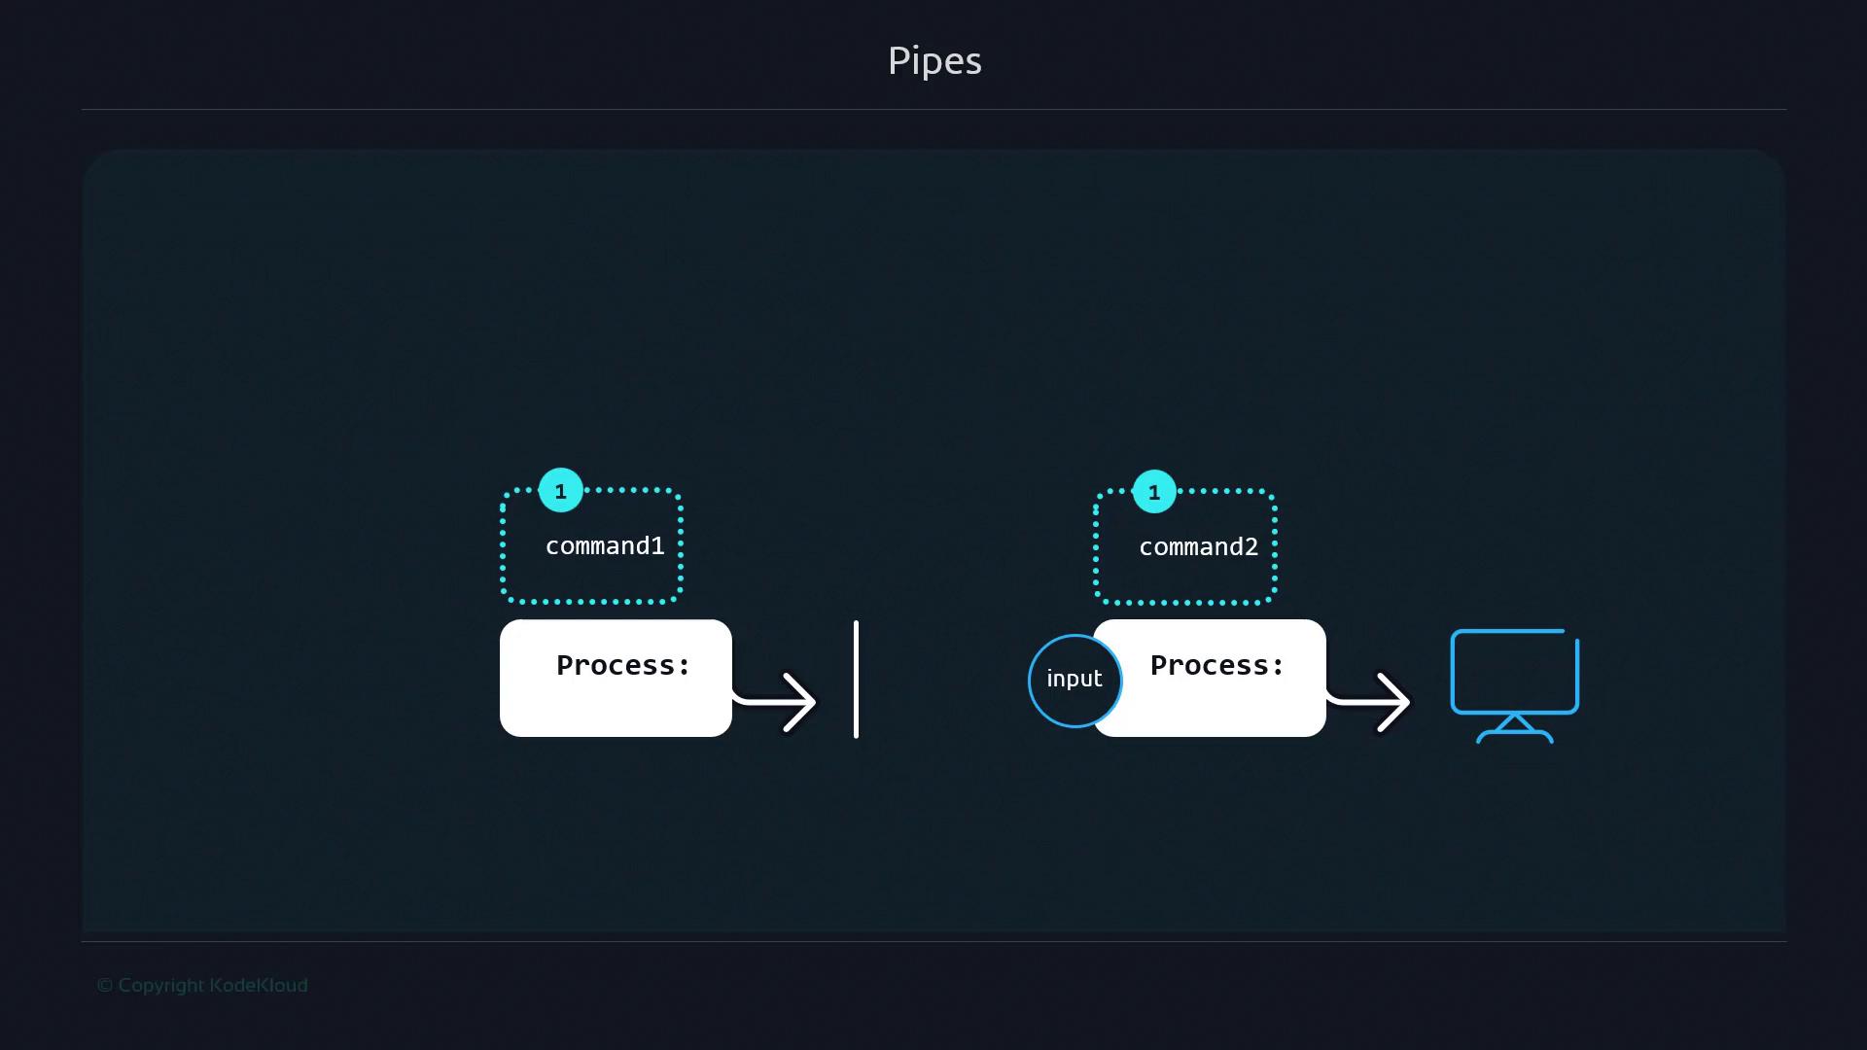
Task: Click the left white Process box
Action: [615, 708]
